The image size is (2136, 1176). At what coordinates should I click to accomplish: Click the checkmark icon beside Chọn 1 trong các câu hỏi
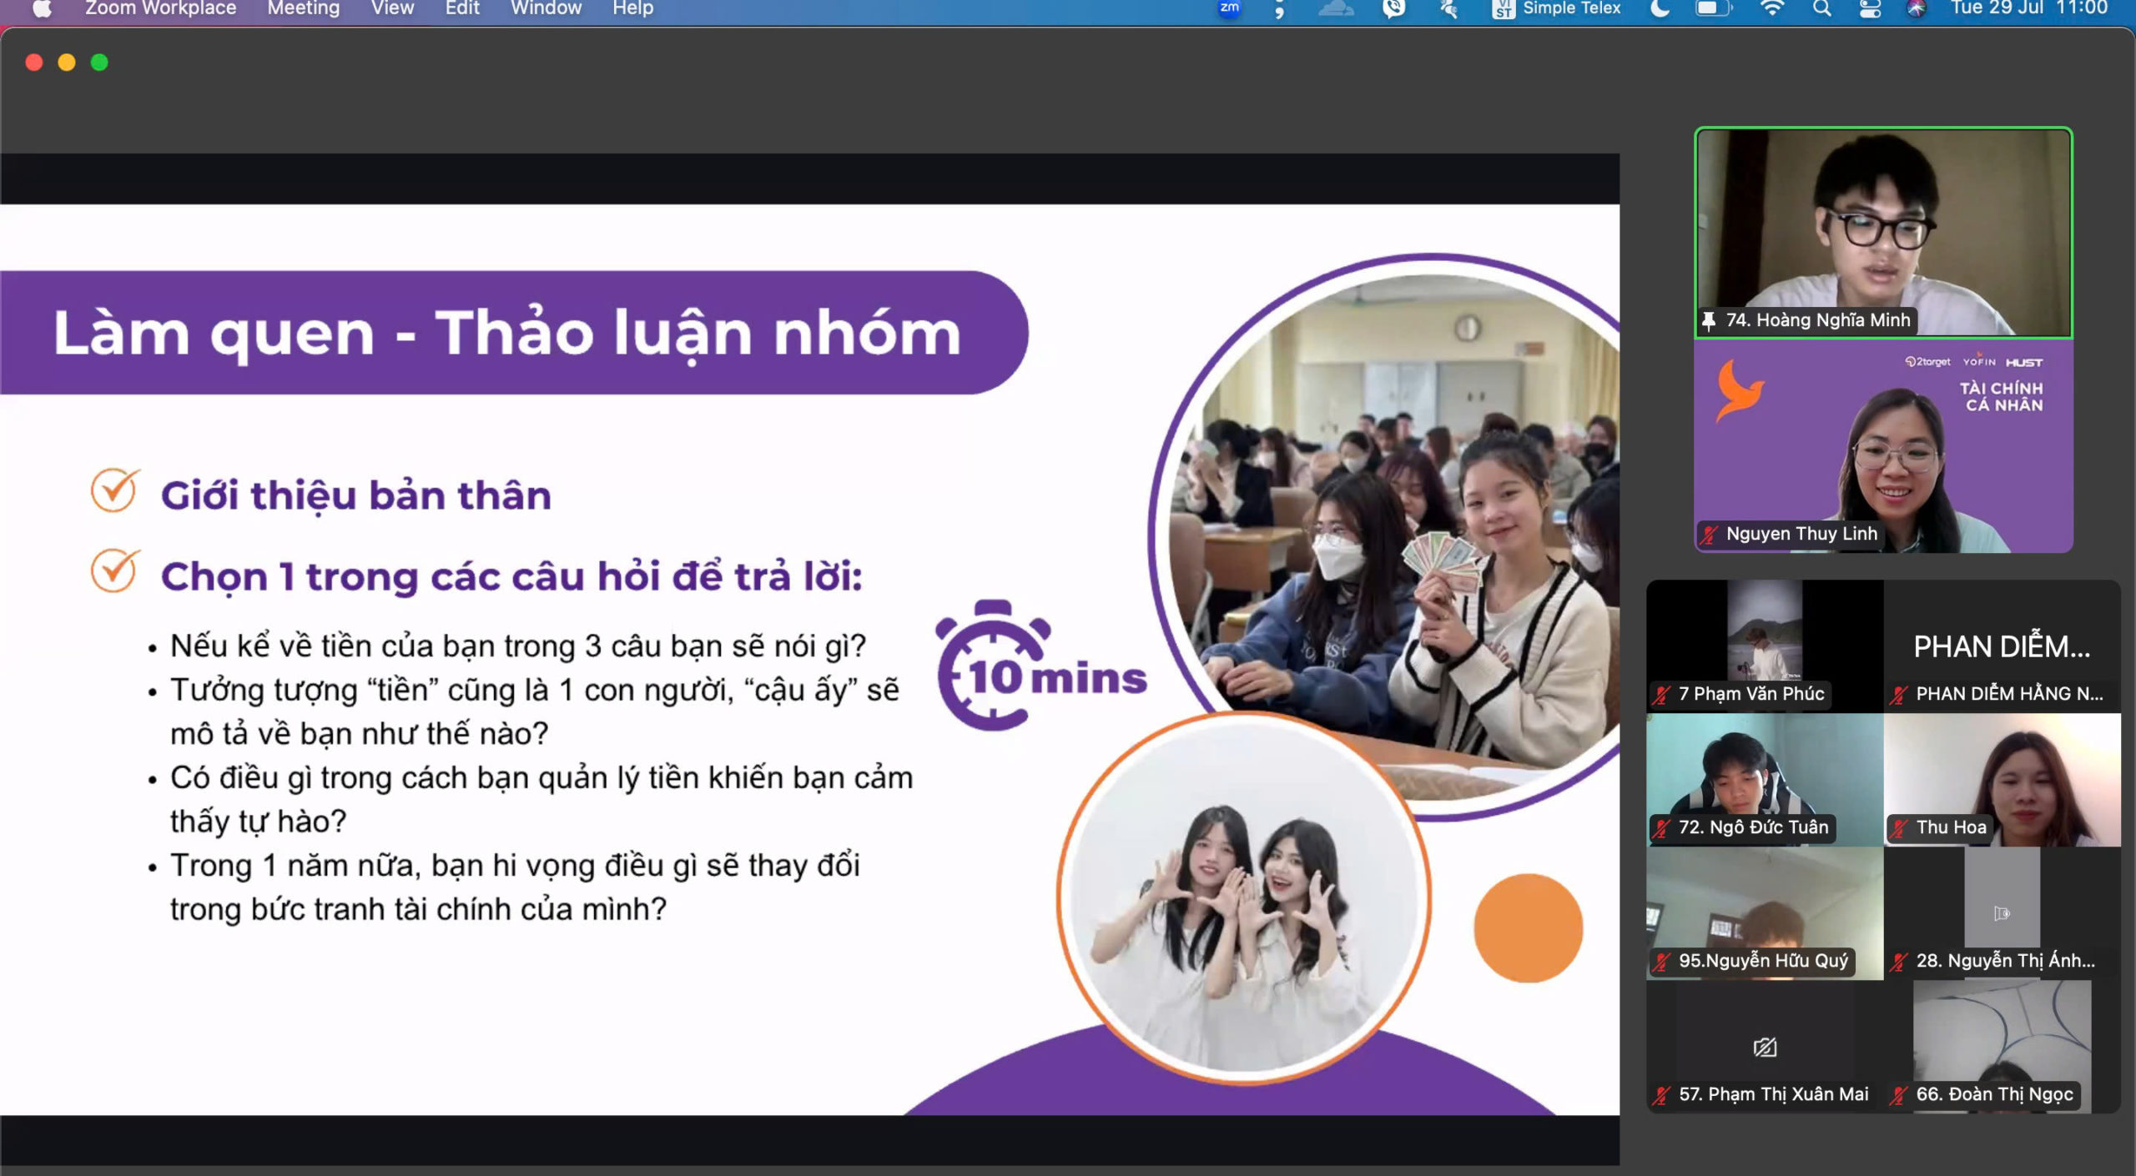tap(115, 571)
